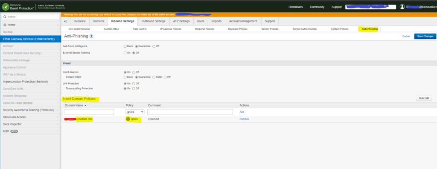Open the ATP Settings tab

(x=181, y=21)
